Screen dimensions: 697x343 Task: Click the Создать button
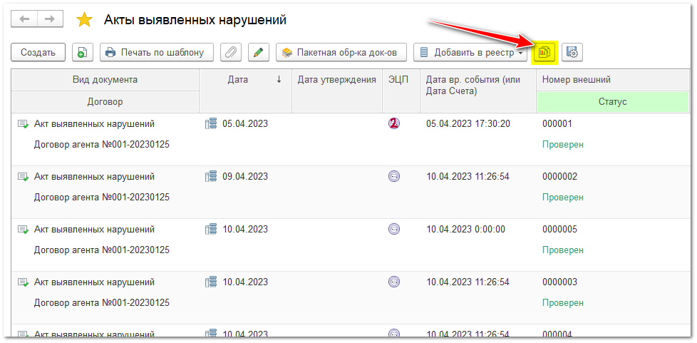pyautogui.click(x=38, y=52)
